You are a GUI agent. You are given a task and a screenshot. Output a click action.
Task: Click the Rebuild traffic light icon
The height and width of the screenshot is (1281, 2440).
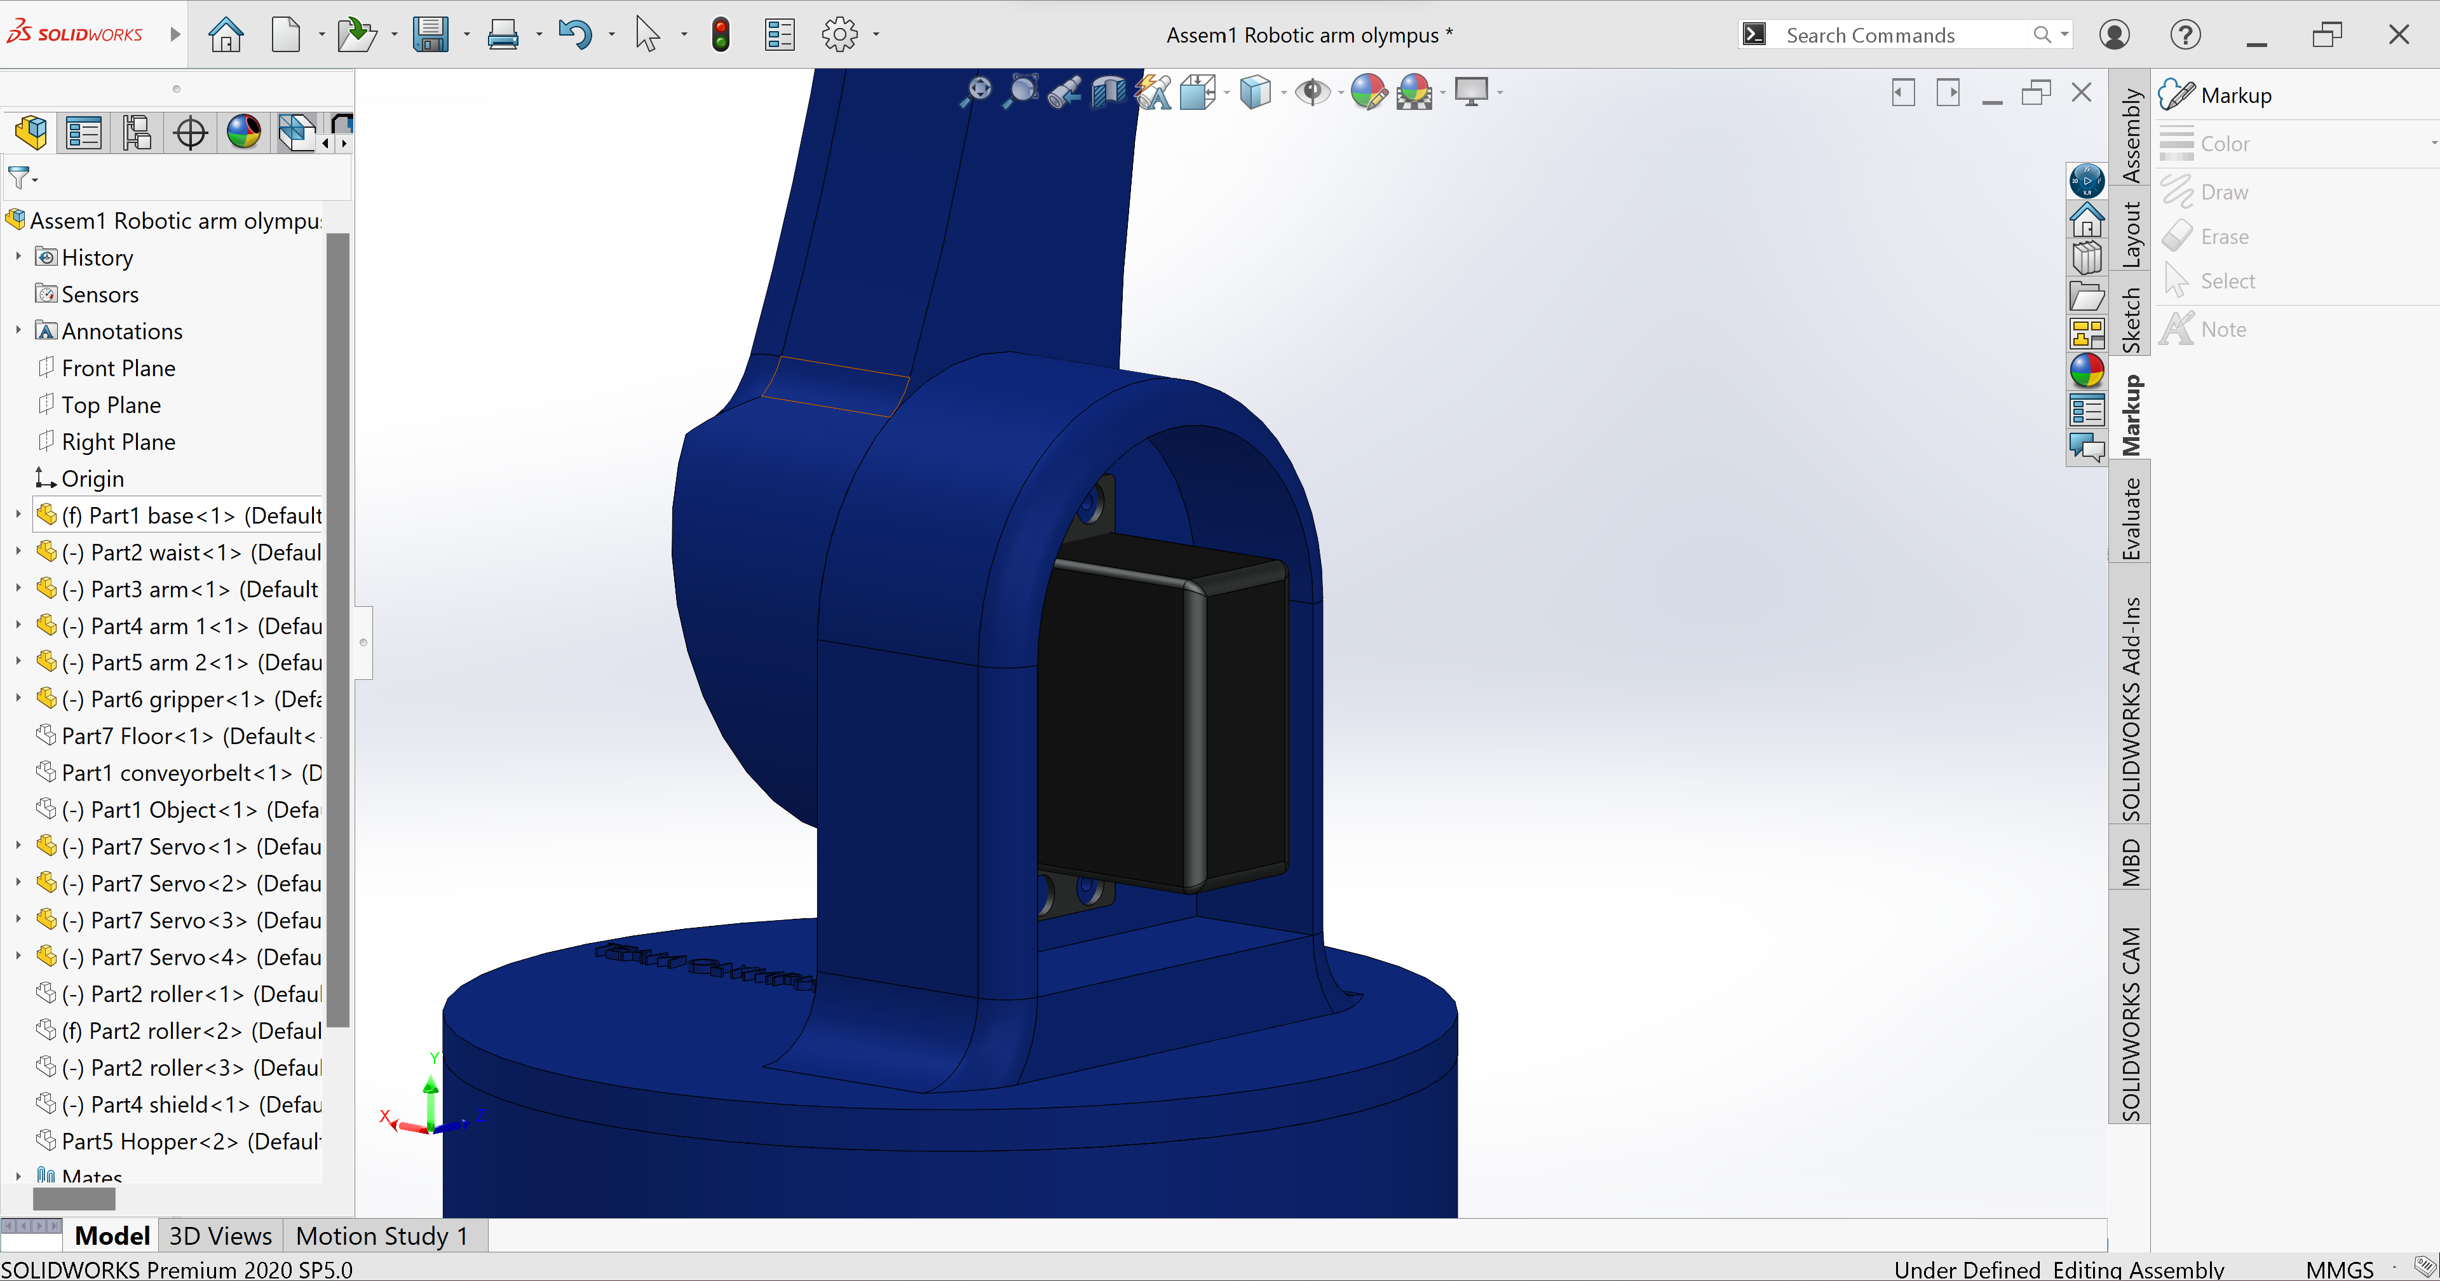(x=721, y=35)
